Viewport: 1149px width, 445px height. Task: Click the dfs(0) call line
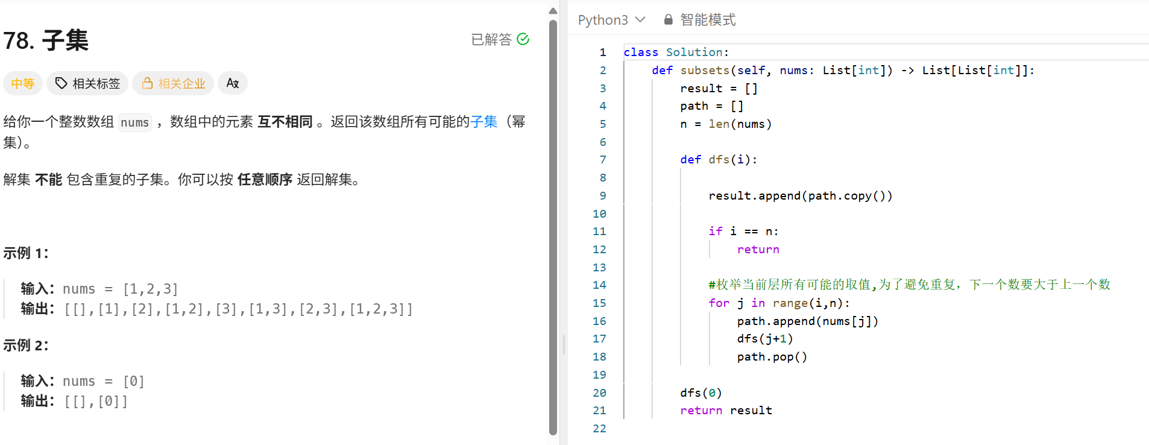coord(701,393)
